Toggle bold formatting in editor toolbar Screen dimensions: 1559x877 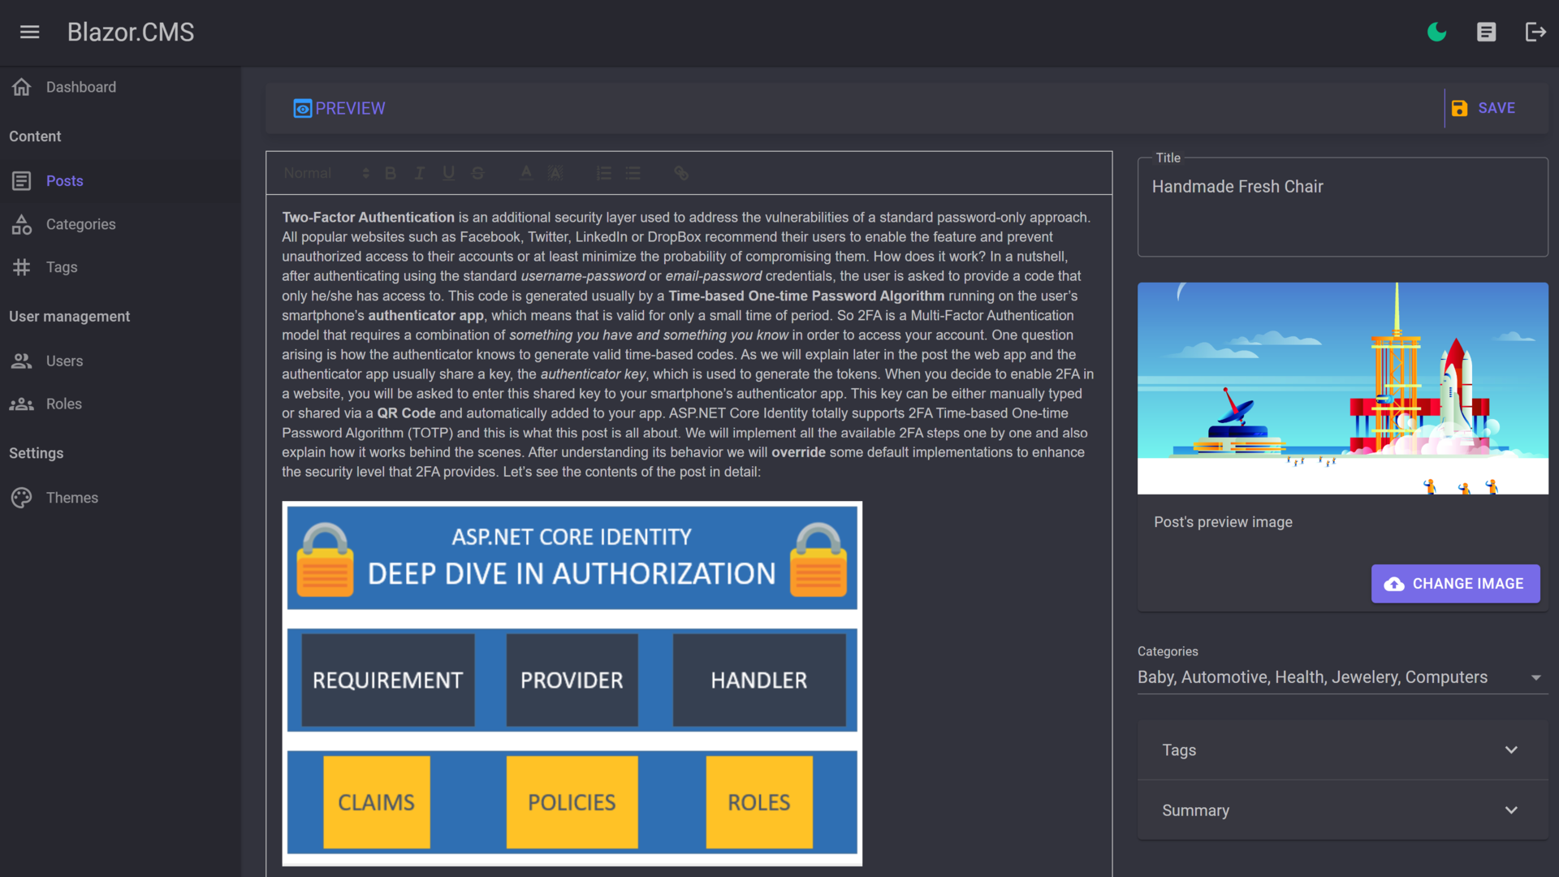point(391,173)
